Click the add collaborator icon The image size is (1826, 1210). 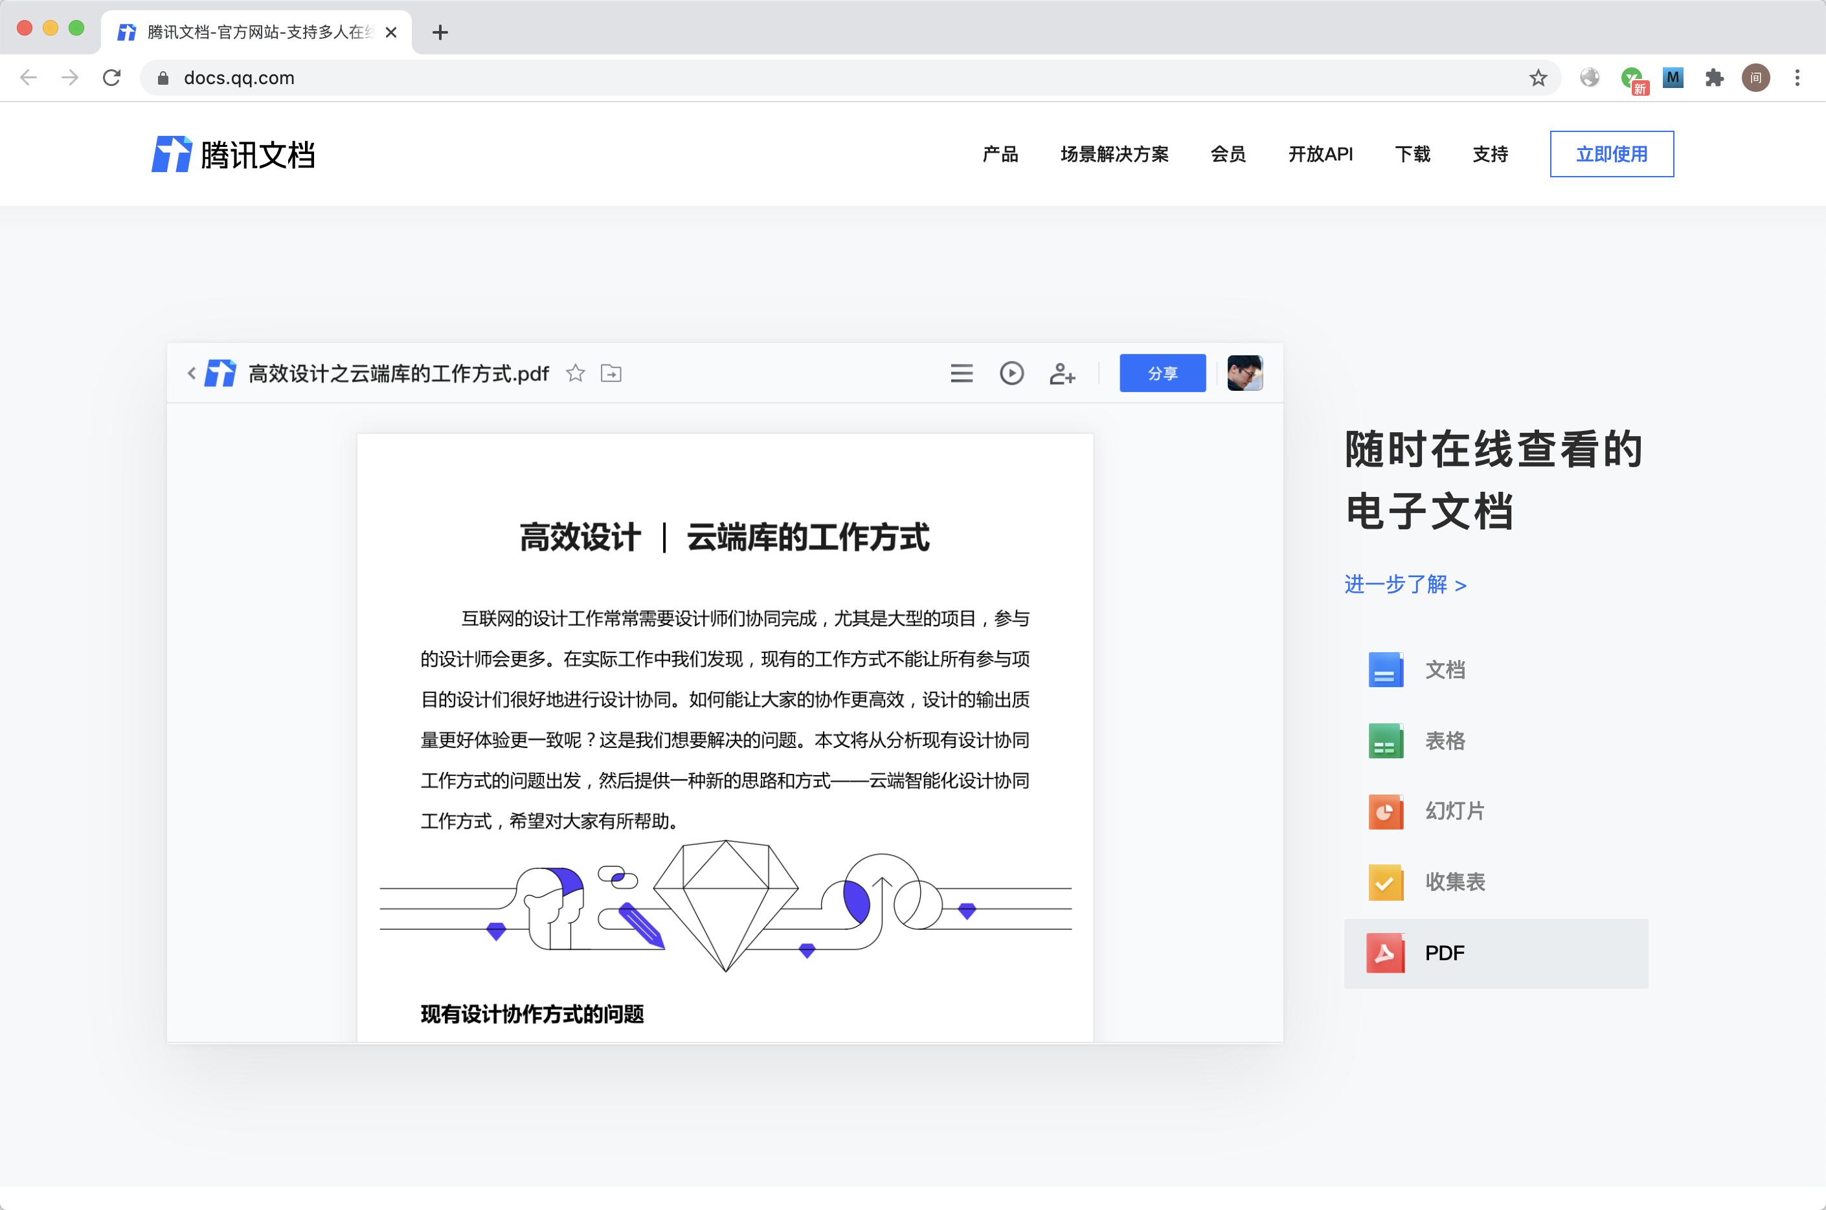[1063, 373]
